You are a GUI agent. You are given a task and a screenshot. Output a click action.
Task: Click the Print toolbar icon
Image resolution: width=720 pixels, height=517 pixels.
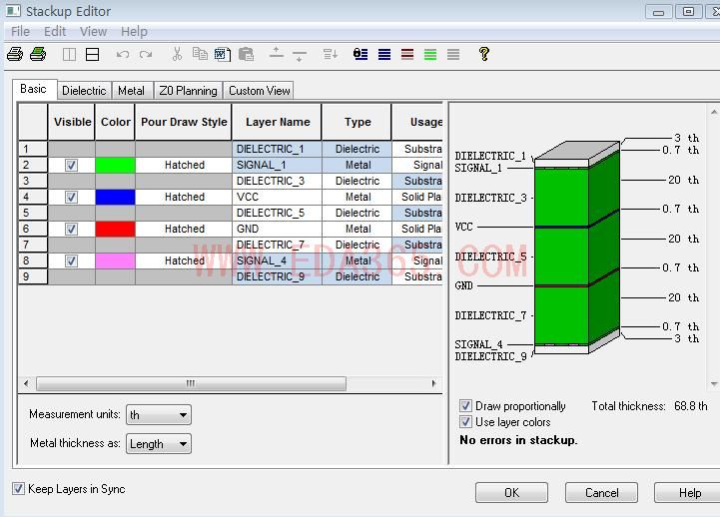[15, 54]
